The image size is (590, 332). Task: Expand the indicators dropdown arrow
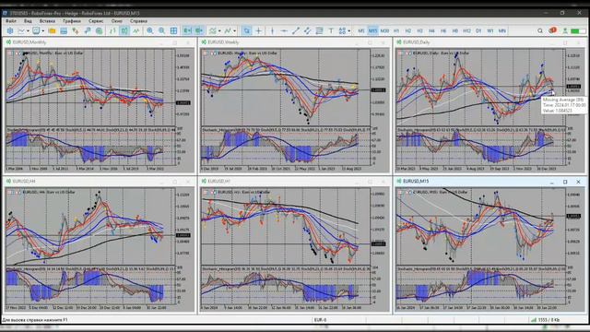(x=219, y=30)
